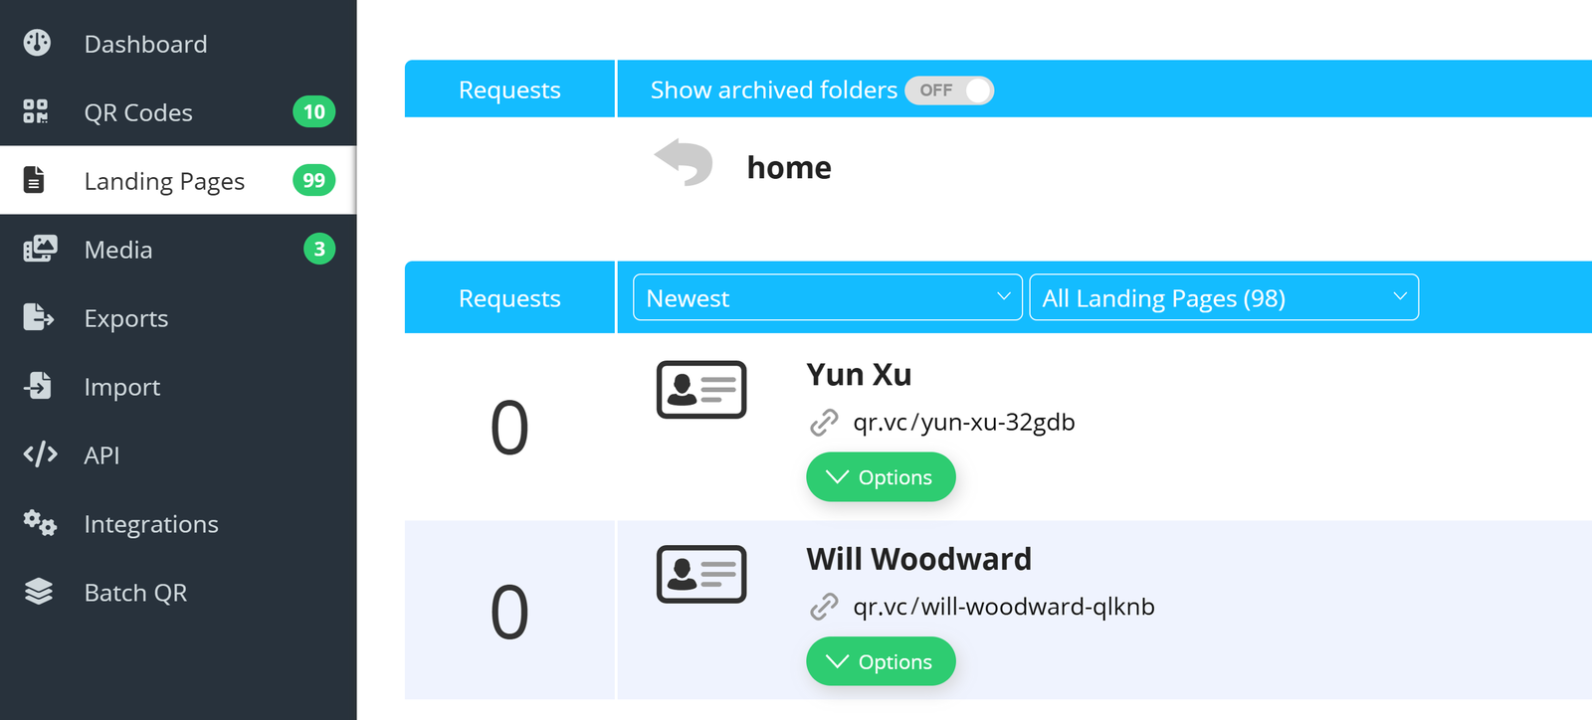Image resolution: width=1592 pixels, height=720 pixels.
Task: Open the Newest sort dropdown
Action: pos(827,297)
